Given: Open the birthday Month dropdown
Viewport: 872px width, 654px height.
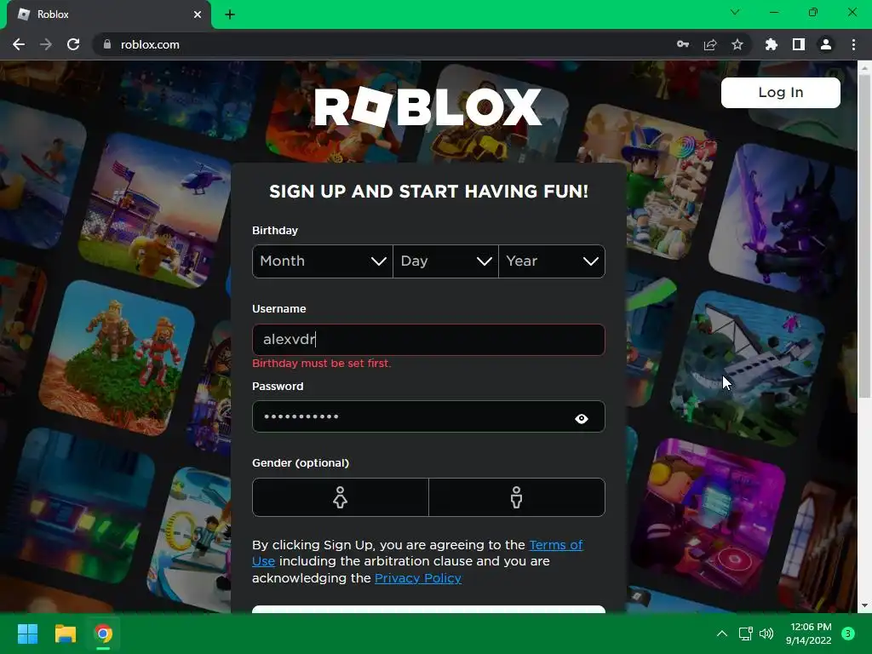Looking at the screenshot, I should tap(323, 261).
